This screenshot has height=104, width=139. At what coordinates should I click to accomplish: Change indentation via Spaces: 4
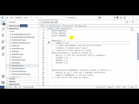click(x=111, y=87)
